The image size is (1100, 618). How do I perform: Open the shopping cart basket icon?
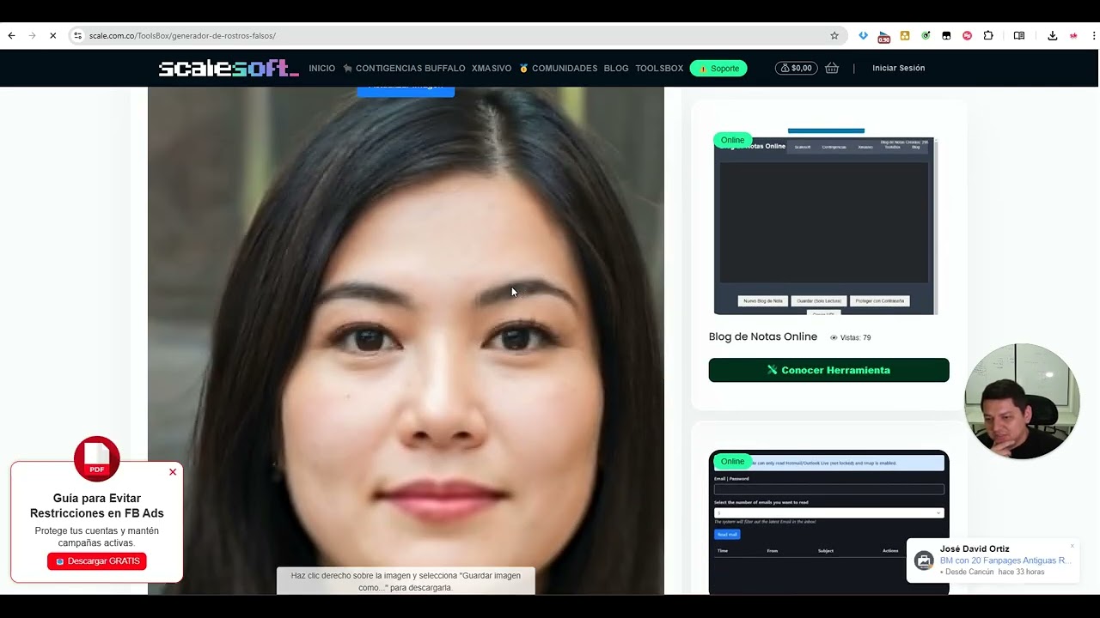click(832, 68)
